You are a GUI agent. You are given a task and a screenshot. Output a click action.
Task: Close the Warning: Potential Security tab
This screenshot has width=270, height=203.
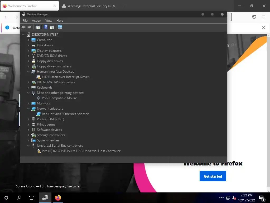point(114,6)
